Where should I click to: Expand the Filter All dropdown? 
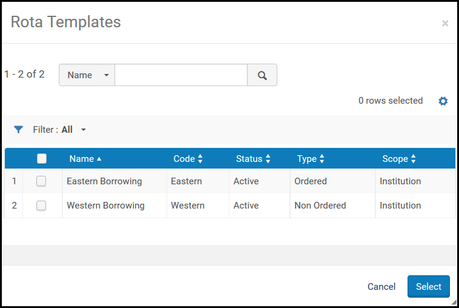(x=83, y=130)
